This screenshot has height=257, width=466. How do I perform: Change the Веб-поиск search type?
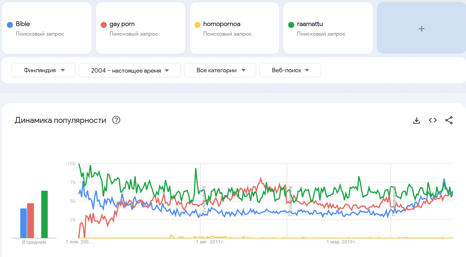click(290, 70)
